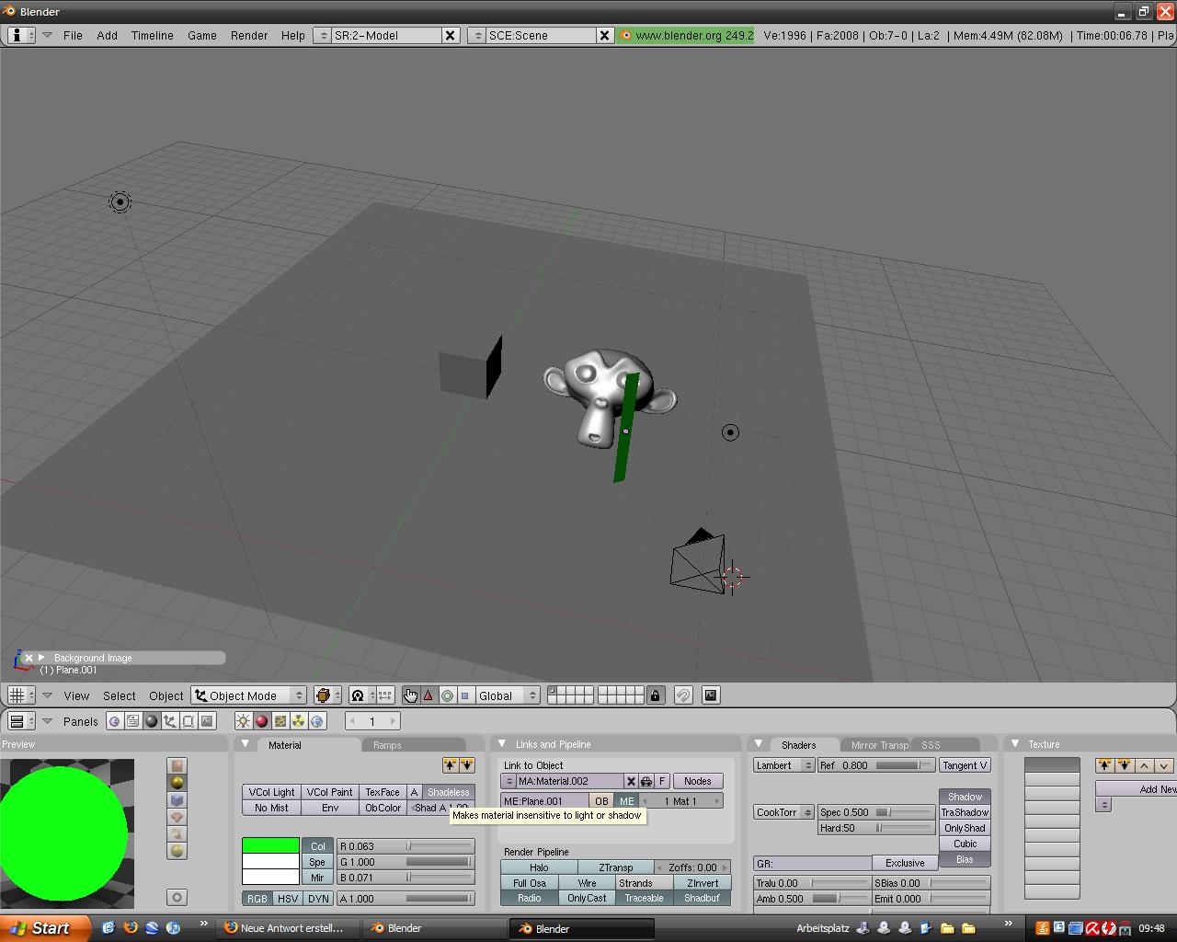Click the copy material settings icon

tap(451, 765)
